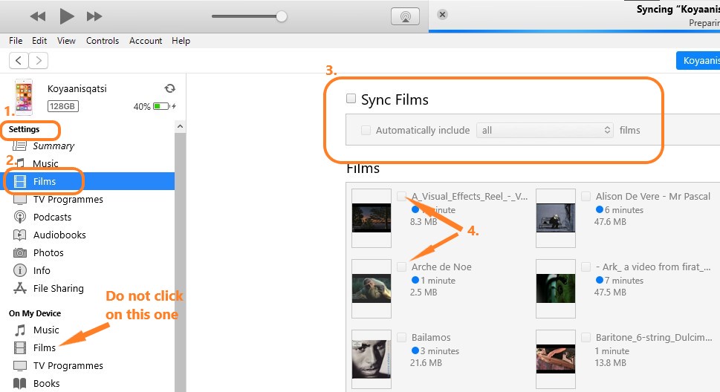Click the Arche de Noe thumbnail
Image resolution: width=720 pixels, height=392 pixels.
coord(372,289)
